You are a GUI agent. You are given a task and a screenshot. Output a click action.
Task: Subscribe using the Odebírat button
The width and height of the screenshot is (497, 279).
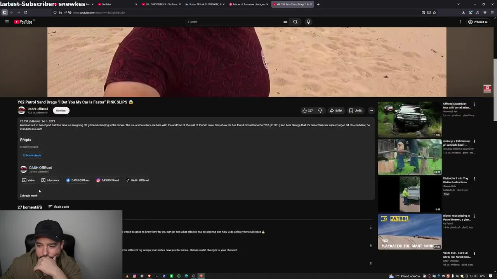coord(61,110)
